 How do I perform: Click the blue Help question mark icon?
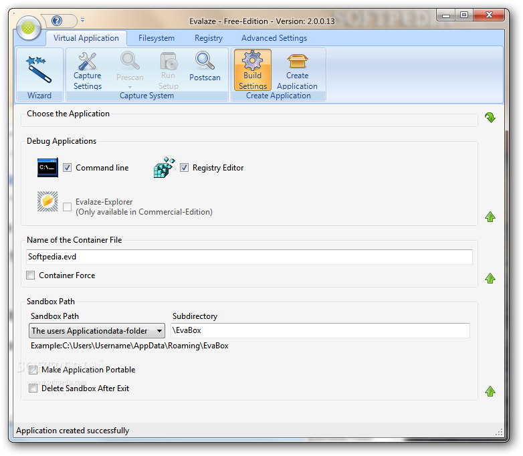pos(57,21)
